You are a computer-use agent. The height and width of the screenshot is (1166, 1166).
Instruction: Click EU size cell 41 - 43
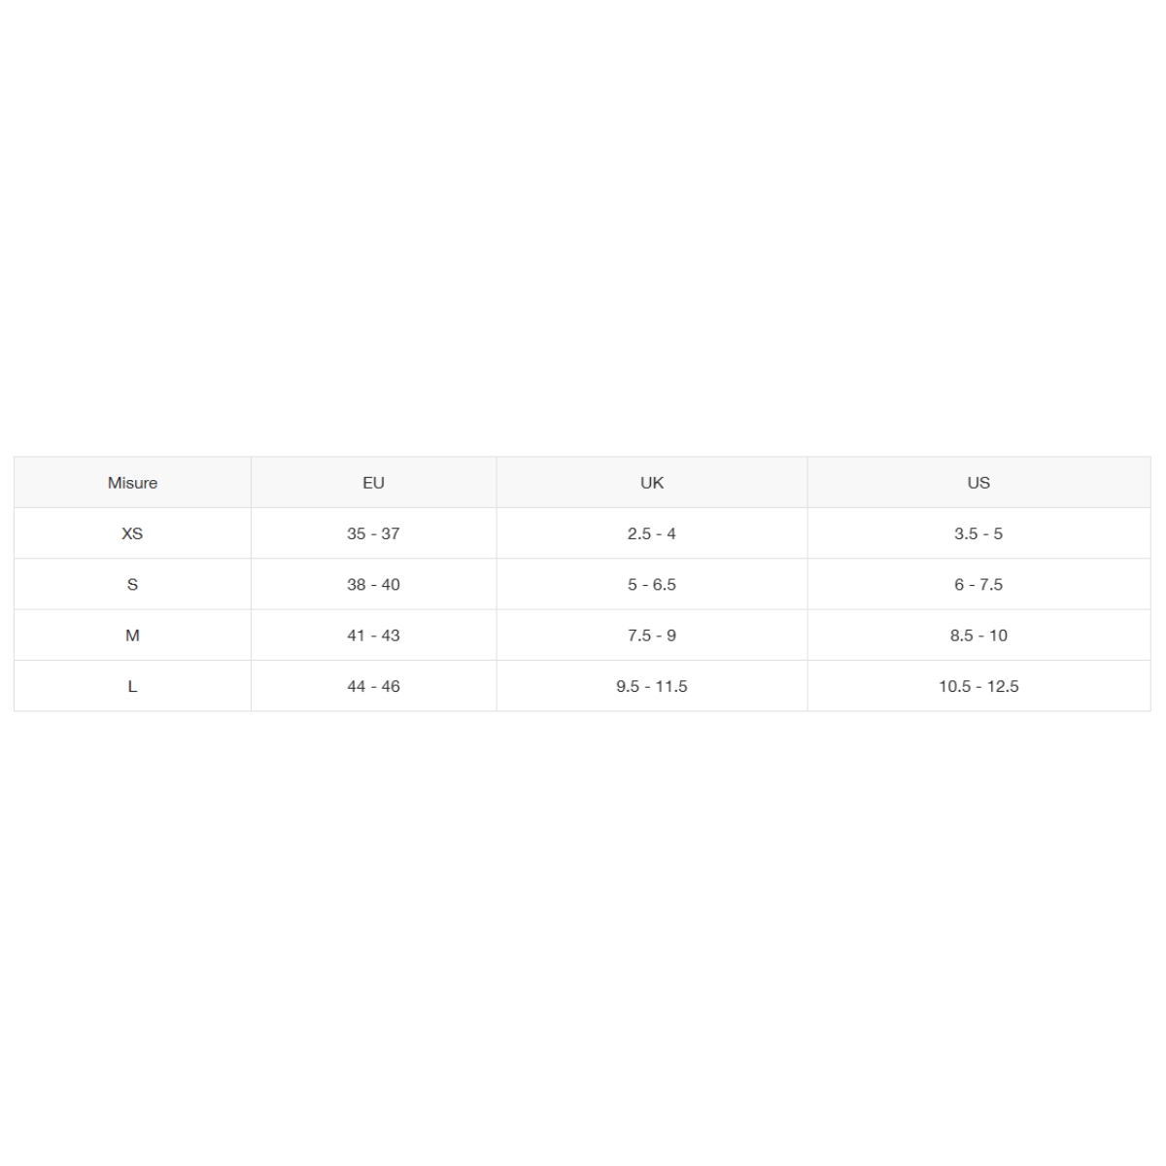[x=373, y=635]
